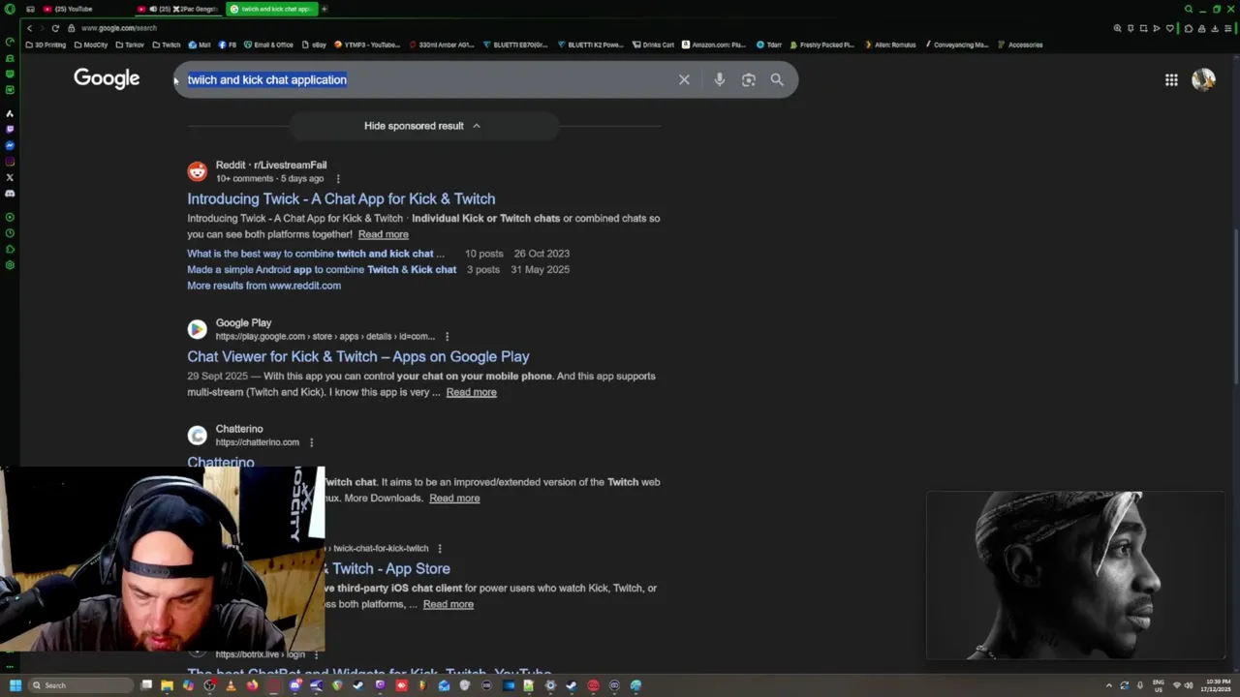Viewport: 1240px width, 697px height.
Task: Open the Discord icon in the sidebar
Action: point(10,194)
